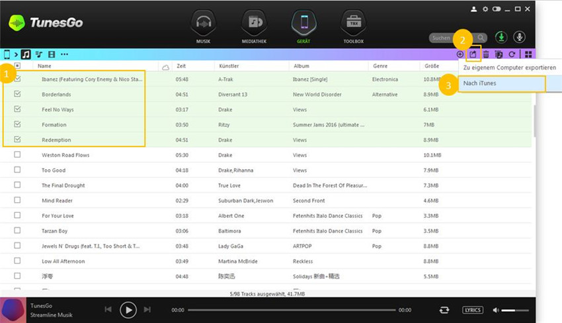562x323 pixels.
Task: Click the microphone record icon
Action: pos(519,37)
